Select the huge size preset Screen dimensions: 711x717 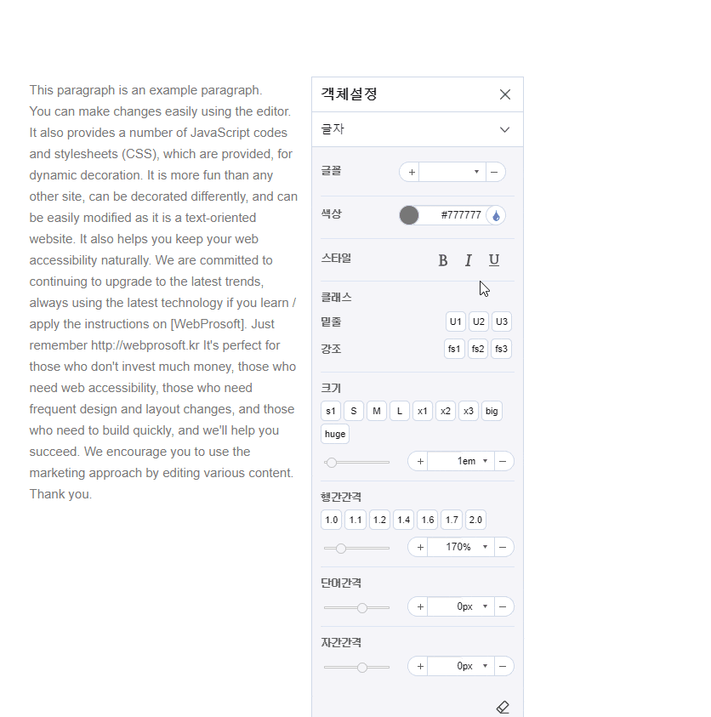coord(335,434)
